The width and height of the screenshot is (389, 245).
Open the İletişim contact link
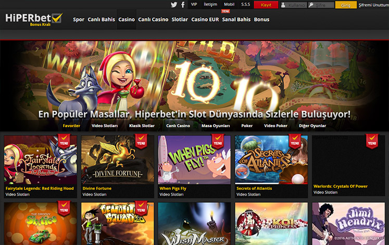pos(210,5)
